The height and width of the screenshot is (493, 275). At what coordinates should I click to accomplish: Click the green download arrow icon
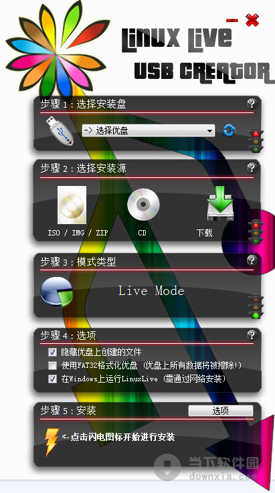(x=220, y=203)
